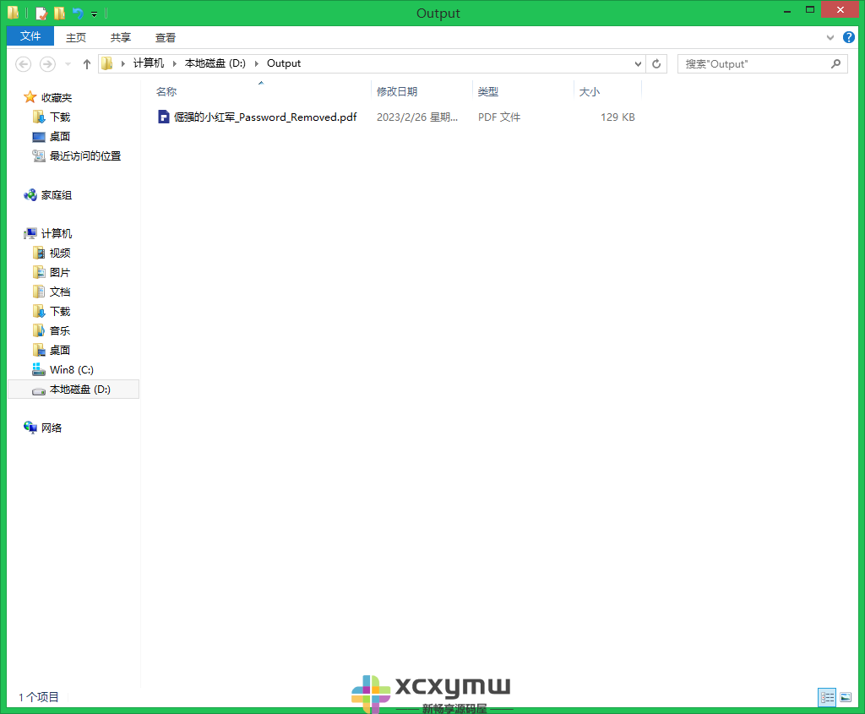Open the address bar history dropdown

click(638, 63)
